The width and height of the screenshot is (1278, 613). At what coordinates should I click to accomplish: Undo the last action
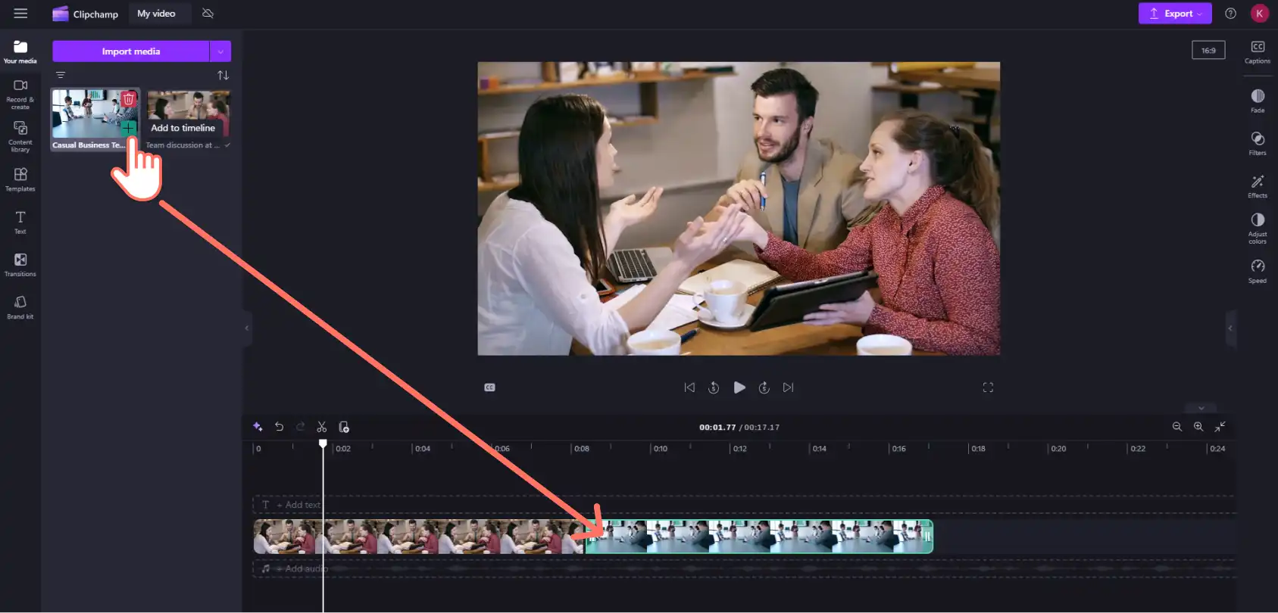(x=279, y=427)
